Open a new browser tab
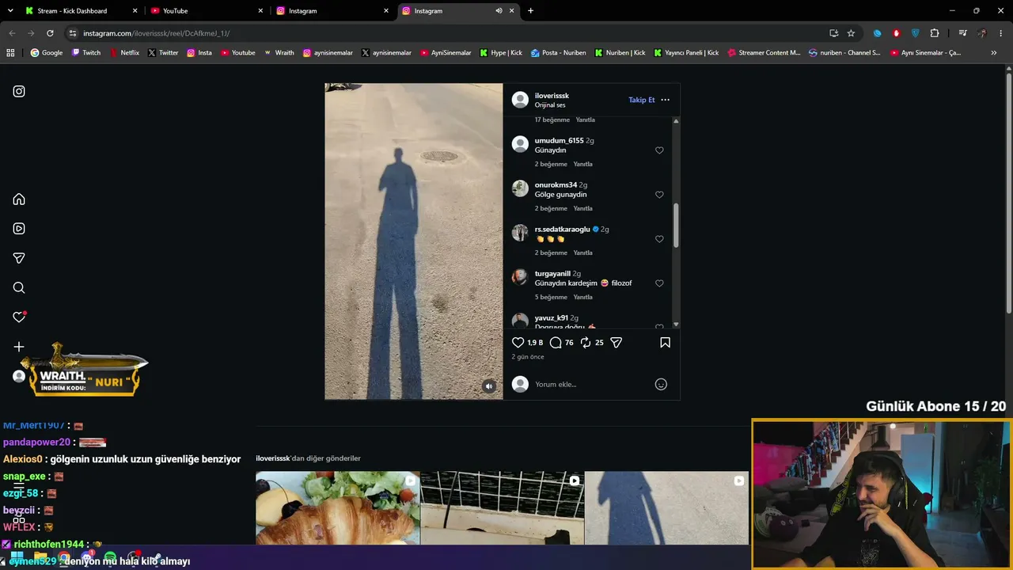1013x570 pixels. 530,11
